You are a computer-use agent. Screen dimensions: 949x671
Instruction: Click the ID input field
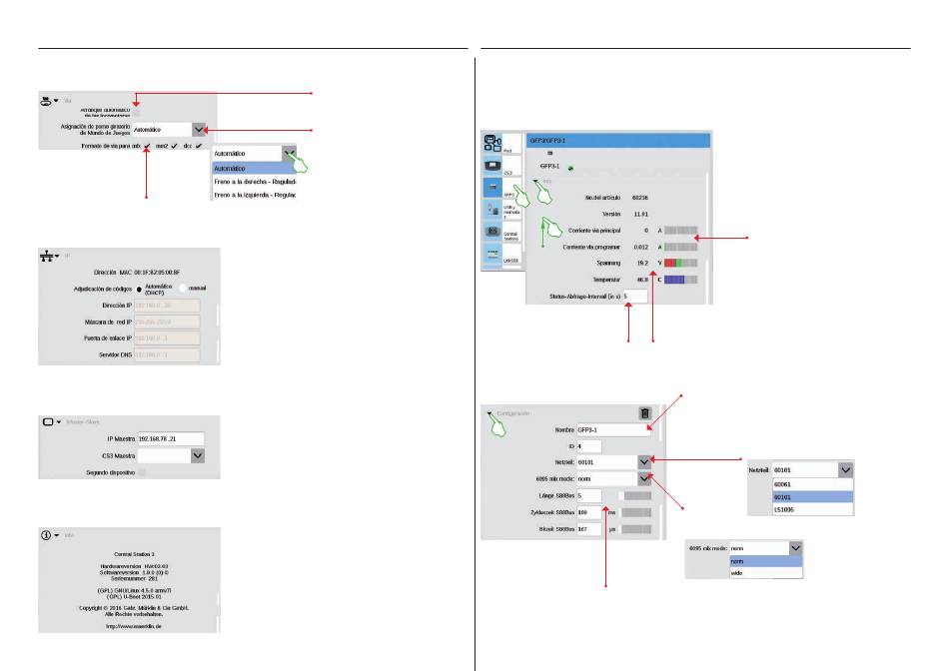pos(589,446)
